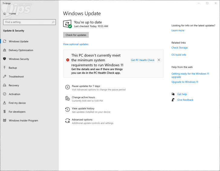The image size is (220, 171).
Task: Close the Settings window
Action: pos(215,3)
